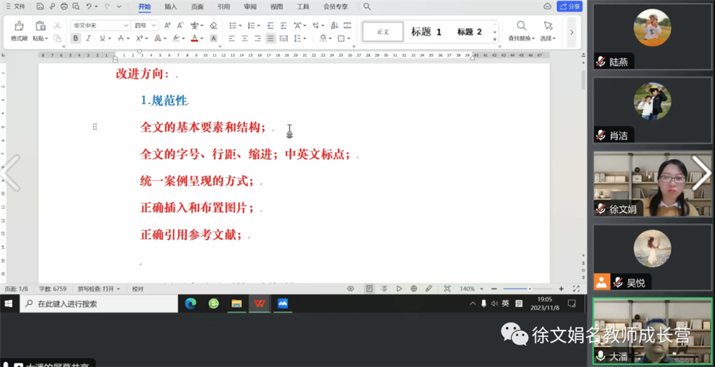The width and height of the screenshot is (715, 367).
Task: Click the Windows search box 在此键入进行搜索
Action: coord(98,304)
